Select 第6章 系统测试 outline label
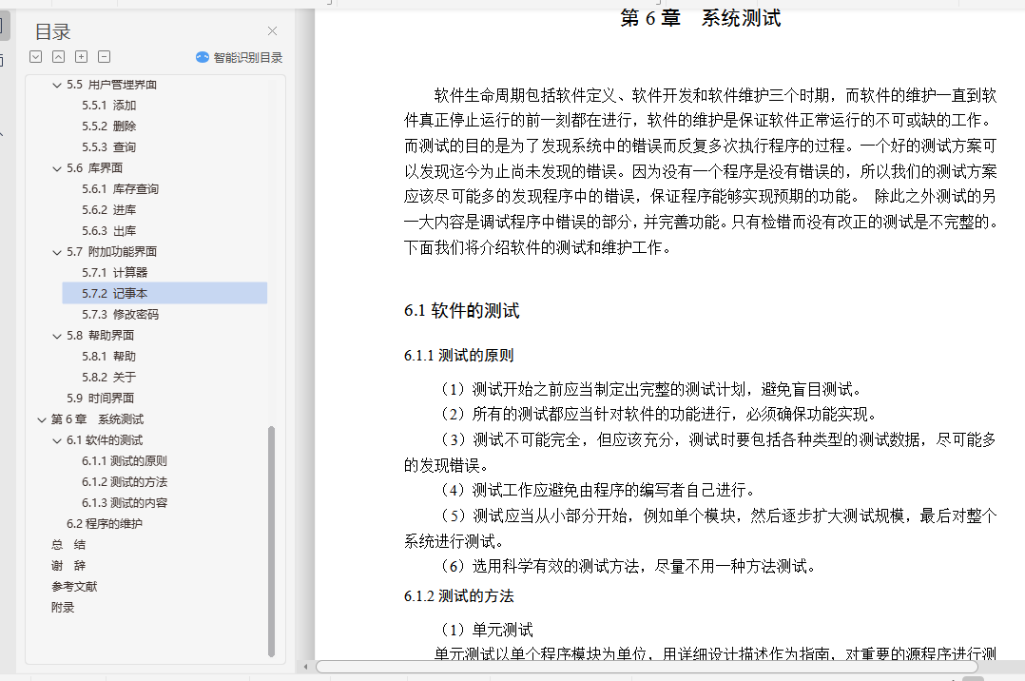 pos(97,419)
